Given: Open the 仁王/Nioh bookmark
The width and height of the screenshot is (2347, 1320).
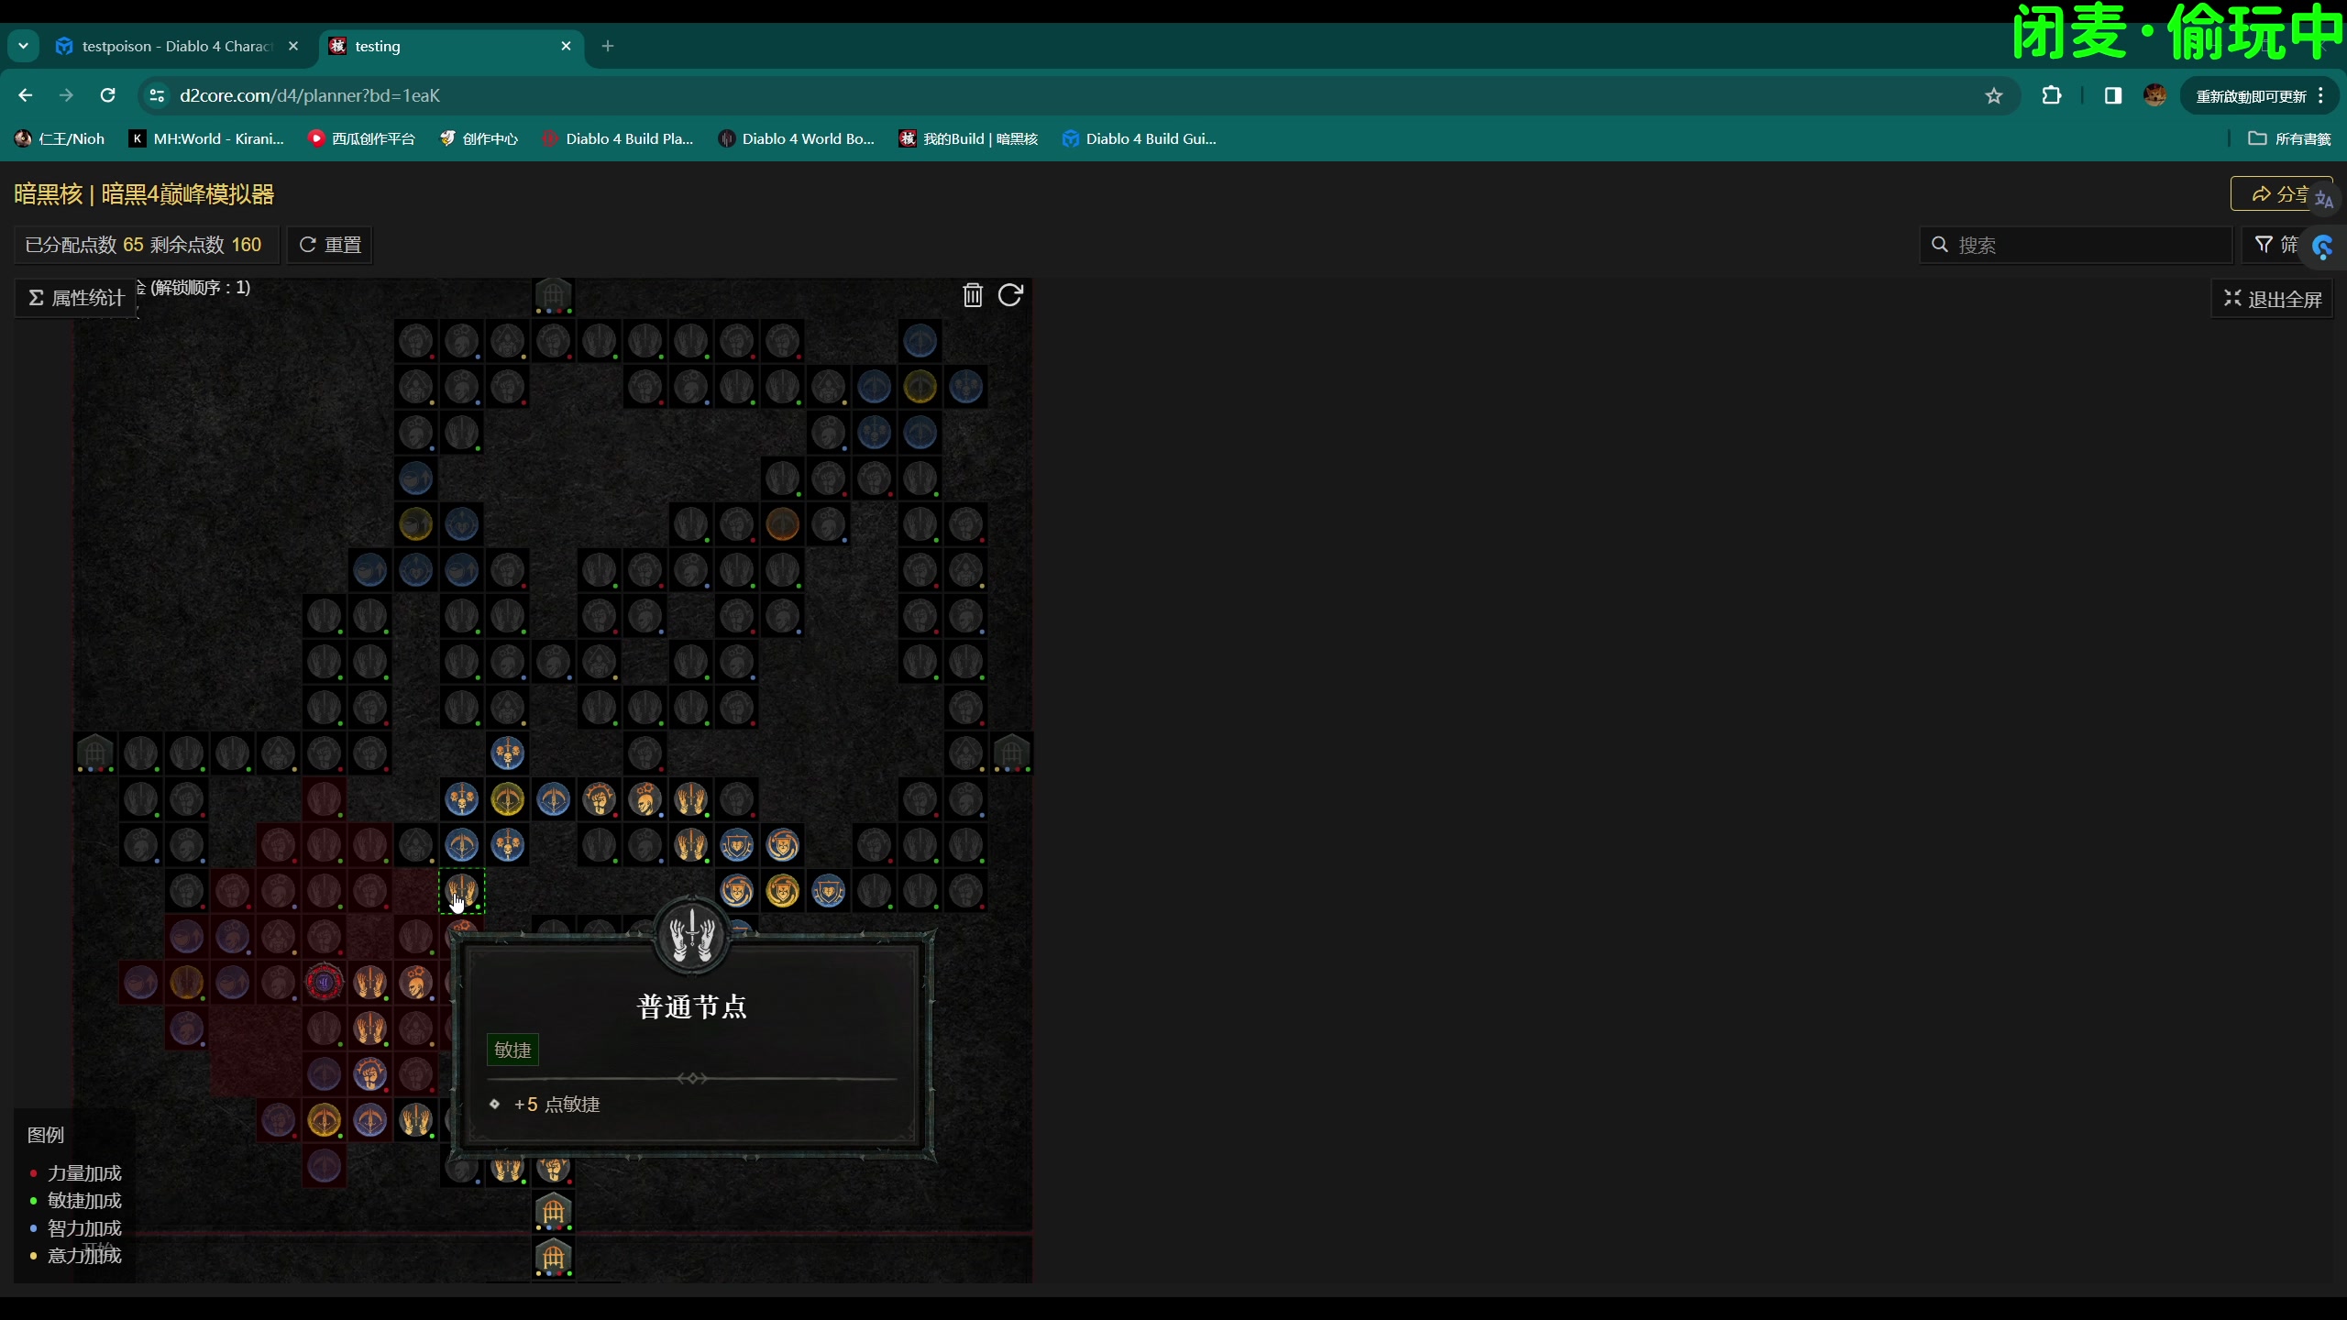Looking at the screenshot, I should [60, 138].
